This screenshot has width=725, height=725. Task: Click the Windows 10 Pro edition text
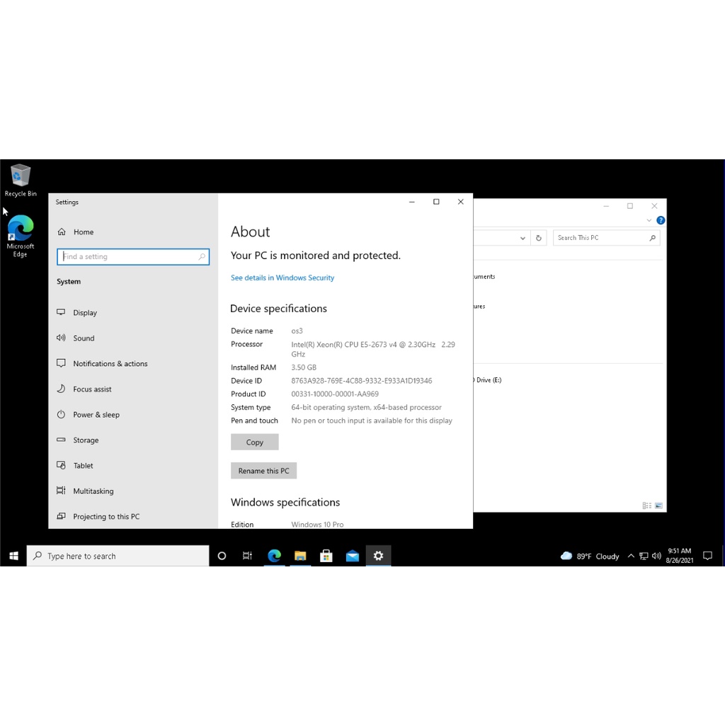(x=317, y=525)
